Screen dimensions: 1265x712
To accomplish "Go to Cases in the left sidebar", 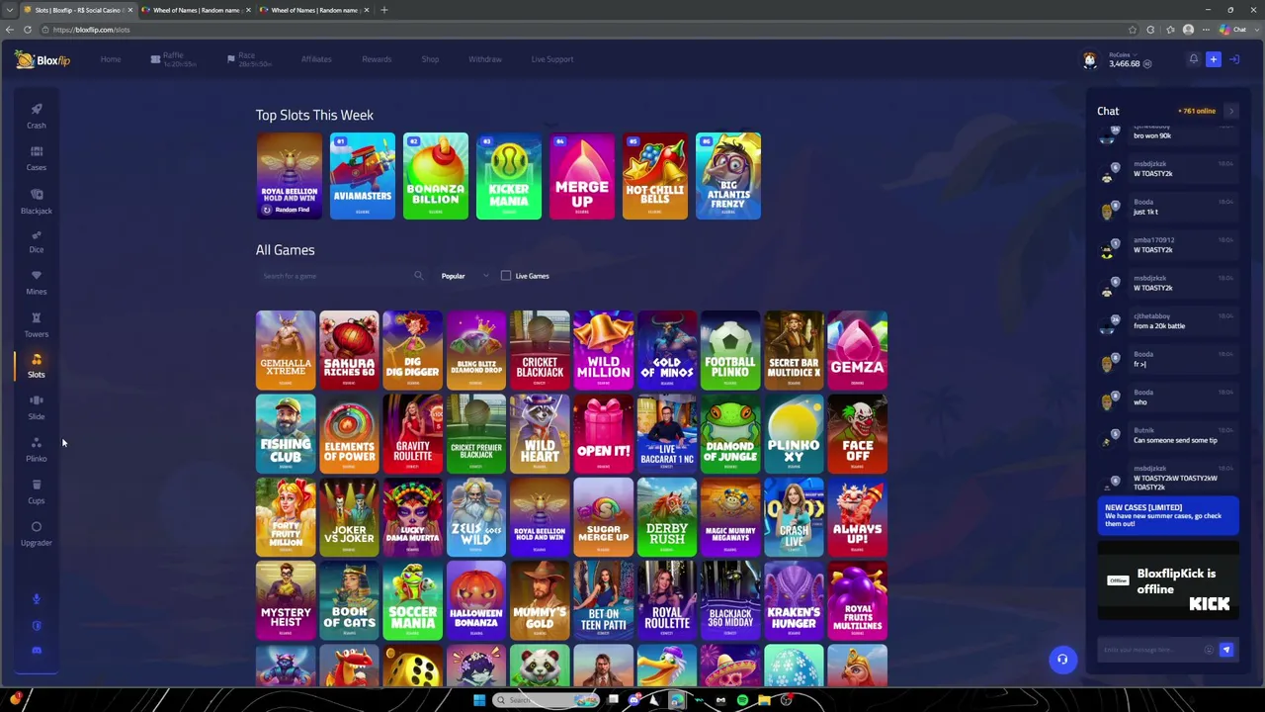I will click(37, 158).
